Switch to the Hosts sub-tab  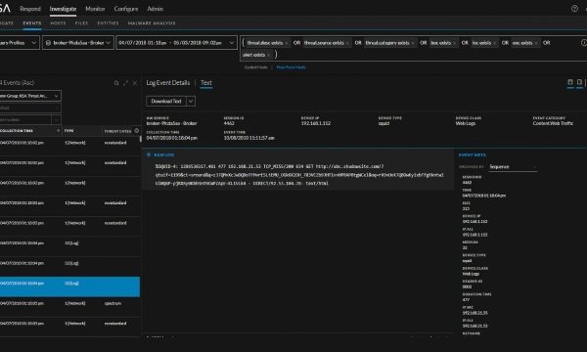[x=58, y=23]
